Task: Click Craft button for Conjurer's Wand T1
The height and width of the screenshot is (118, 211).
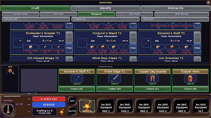Action: click(133, 37)
